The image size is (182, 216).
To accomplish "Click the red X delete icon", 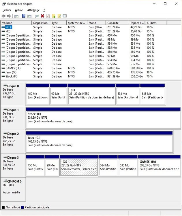I will tap(42, 16).
